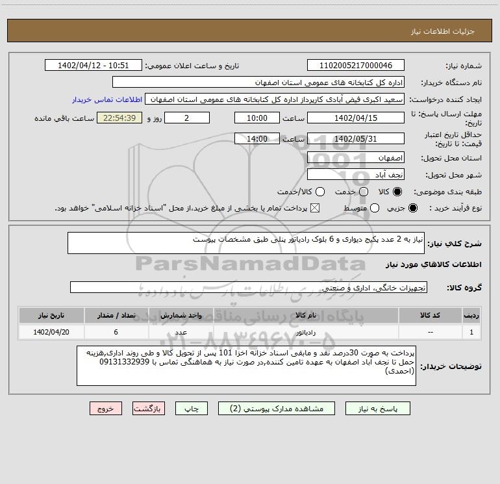Viewport: 500px width, 484px height.
Task: Select the خدمت radio button
Action: click(364, 192)
